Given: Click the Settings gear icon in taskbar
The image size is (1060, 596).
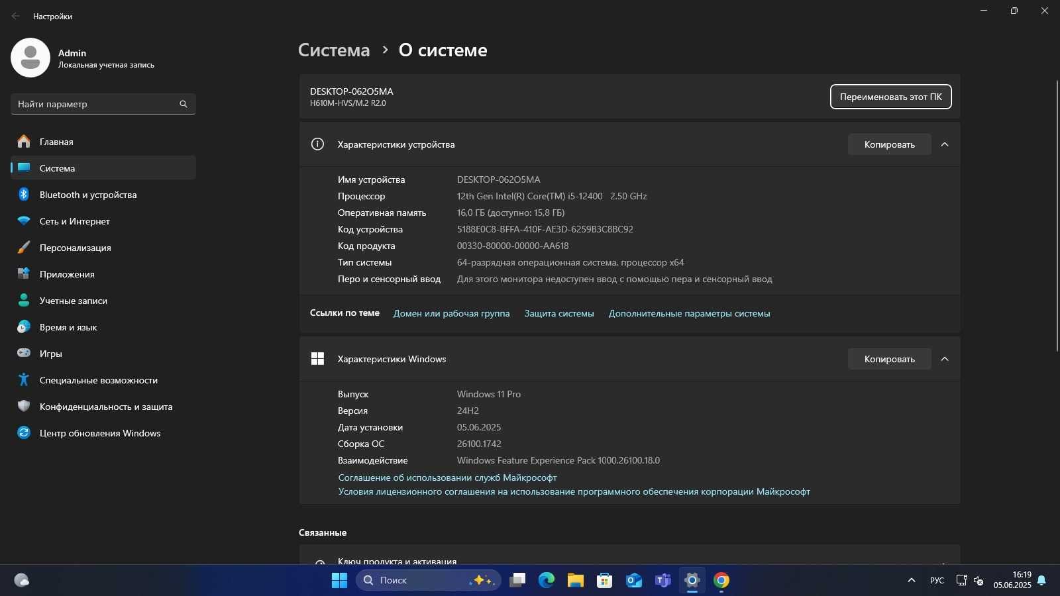Looking at the screenshot, I should (x=692, y=581).
